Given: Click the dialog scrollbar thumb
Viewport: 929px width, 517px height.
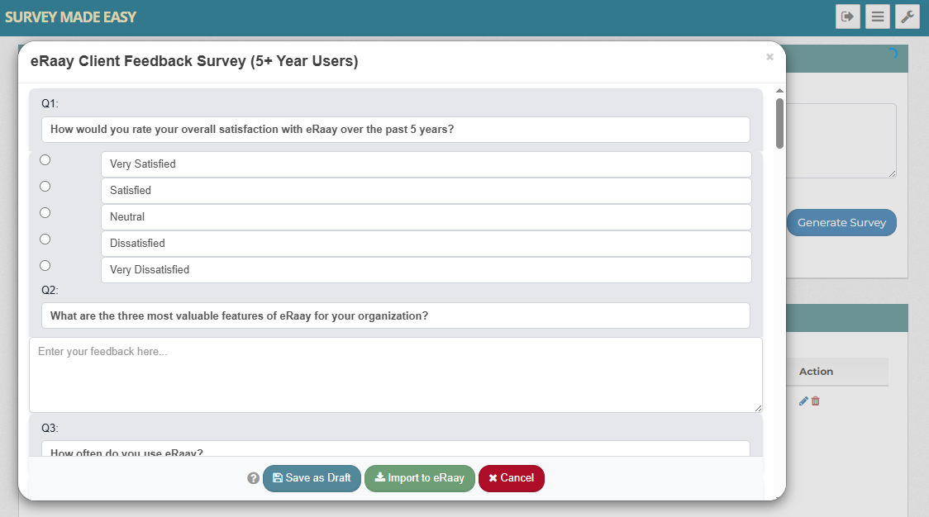Looking at the screenshot, I should (x=779, y=123).
